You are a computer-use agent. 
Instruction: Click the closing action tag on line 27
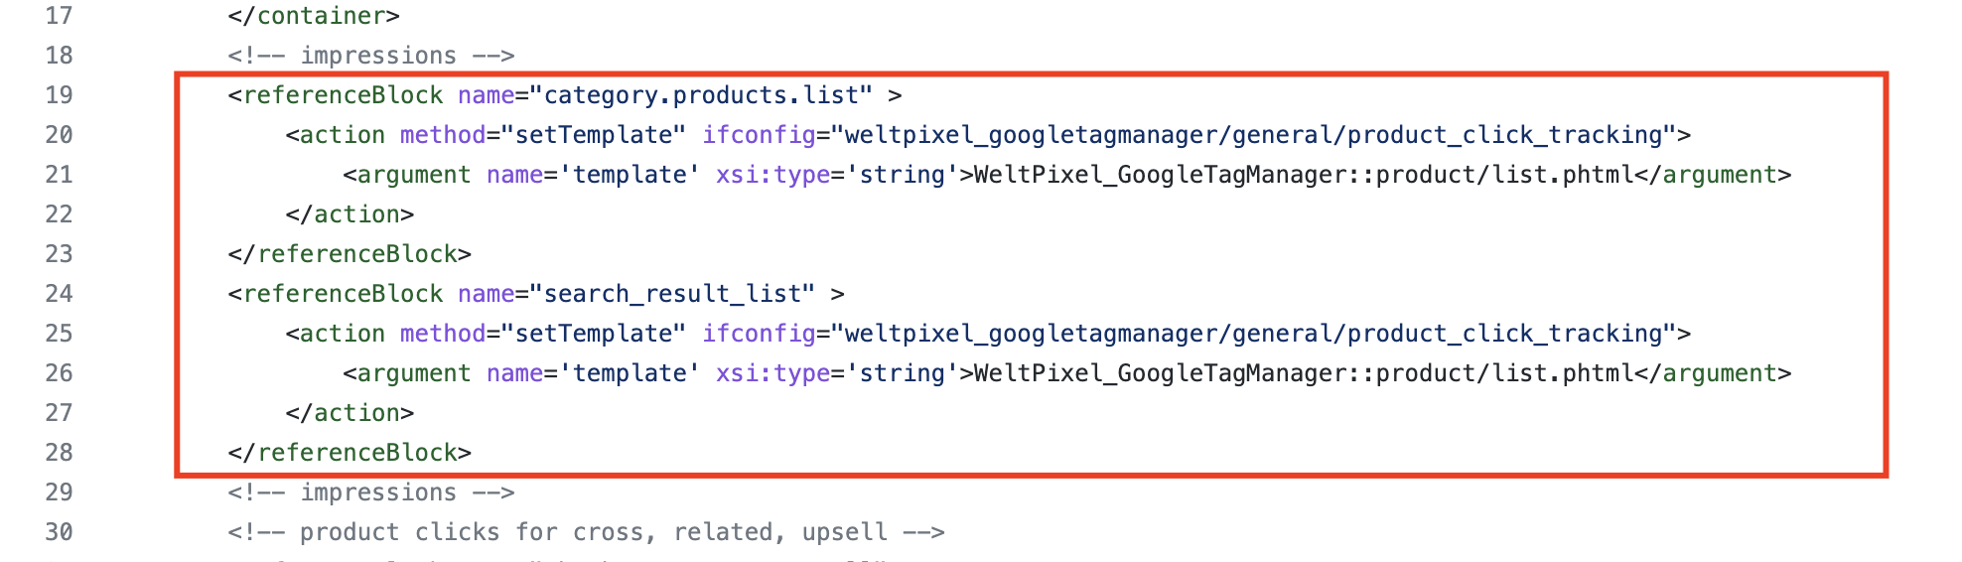pyautogui.click(x=350, y=413)
